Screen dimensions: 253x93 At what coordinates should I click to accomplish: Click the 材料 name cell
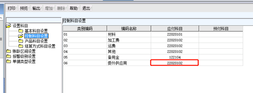click(x=129, y=34)
